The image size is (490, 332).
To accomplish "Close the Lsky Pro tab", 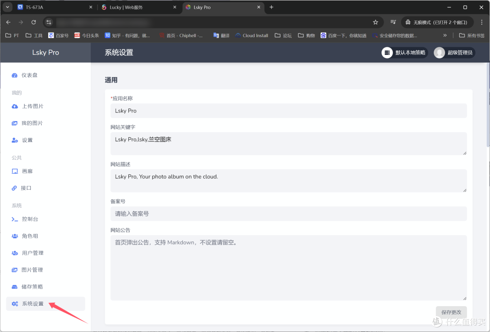I will pyautogui.click(x=259, y=7).
